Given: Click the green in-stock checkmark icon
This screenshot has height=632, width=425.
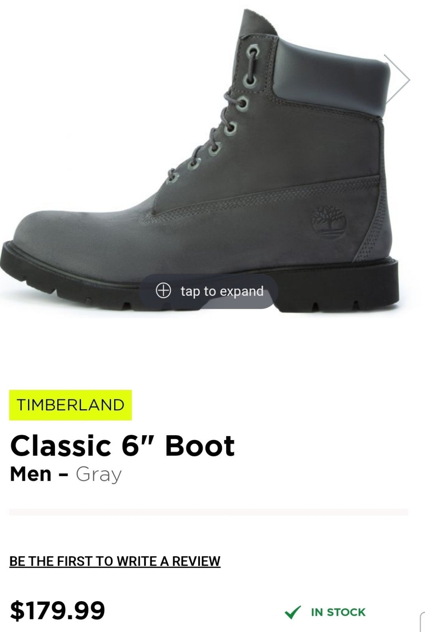Looking at the screenshot, I should pyautogui.click(x=293, y=613).
